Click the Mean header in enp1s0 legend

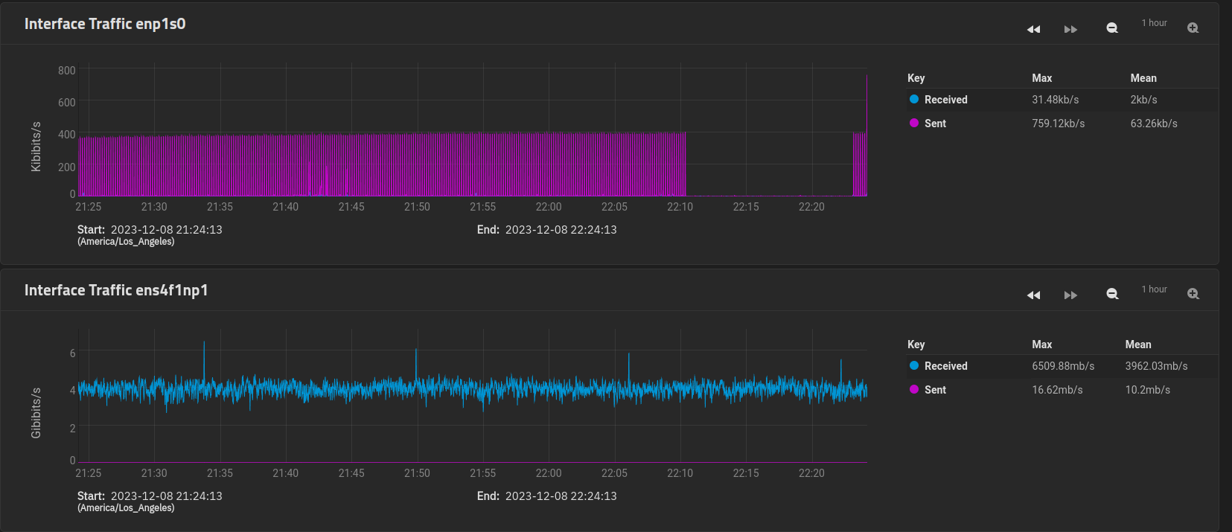click(1143, 78)
